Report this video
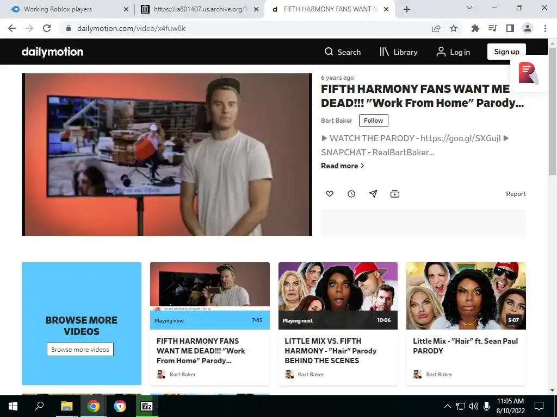Viewport: 557px width, 417px height. click(x=516, y=194)
